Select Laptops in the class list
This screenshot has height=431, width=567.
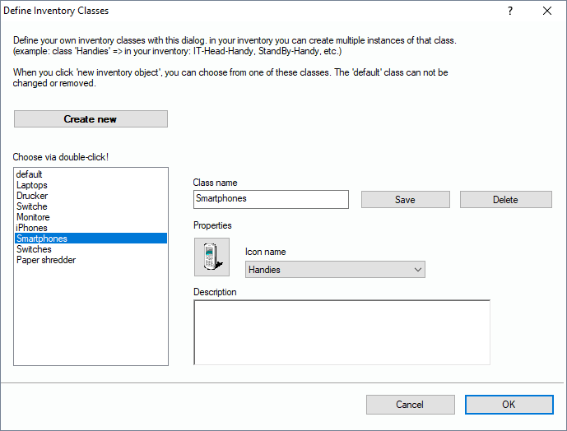(x=32, y=185)
